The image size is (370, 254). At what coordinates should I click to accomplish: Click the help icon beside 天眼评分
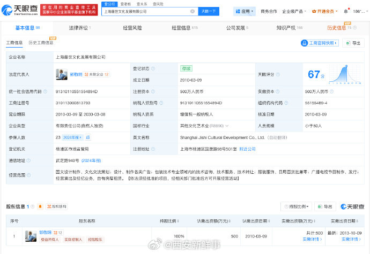pos(278,74)
